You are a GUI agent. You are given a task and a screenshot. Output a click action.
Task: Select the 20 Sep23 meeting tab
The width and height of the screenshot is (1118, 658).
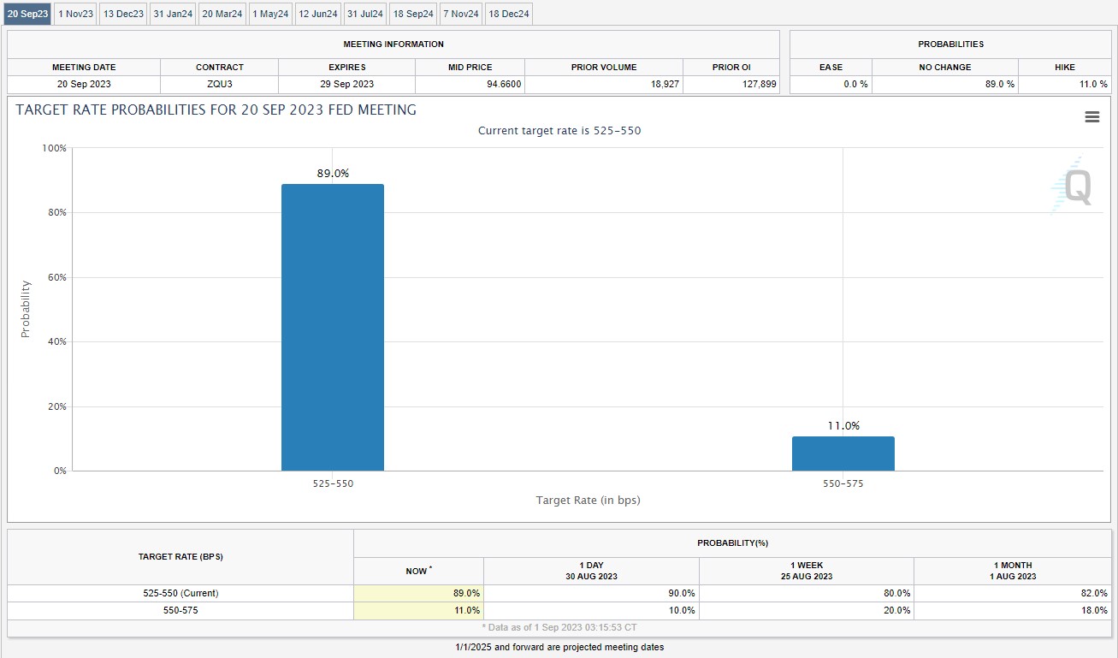27,14
